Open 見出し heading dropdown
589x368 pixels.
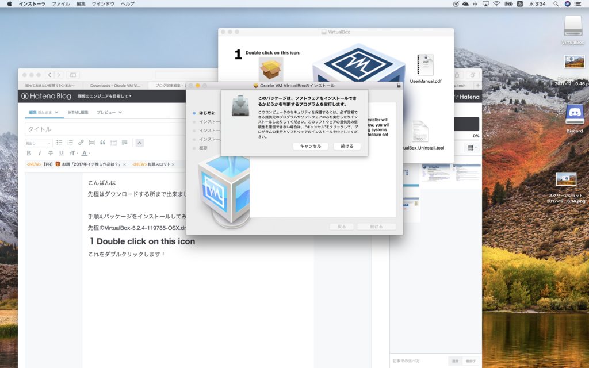coord(39,143)
